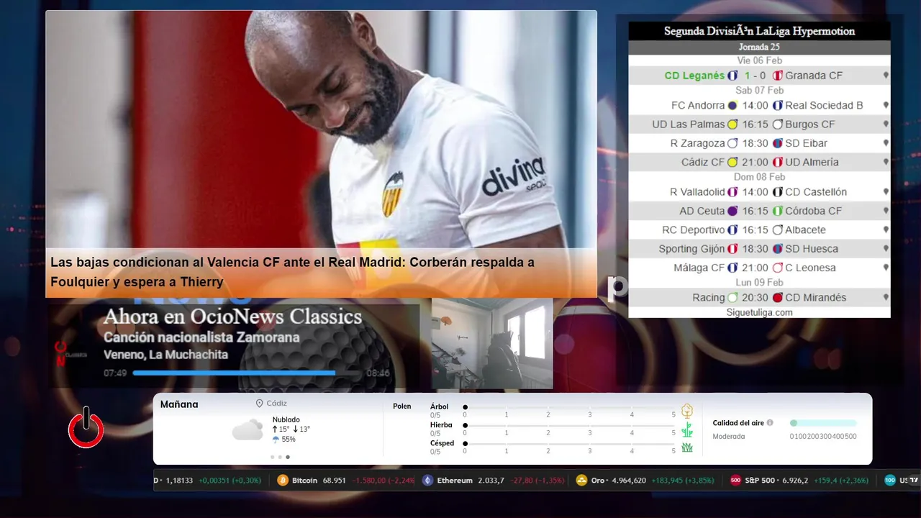Screen dimensions: 921x518
Task: Click the Granada CF team crest
Action: pyautogui.click(x=777, y=76)
